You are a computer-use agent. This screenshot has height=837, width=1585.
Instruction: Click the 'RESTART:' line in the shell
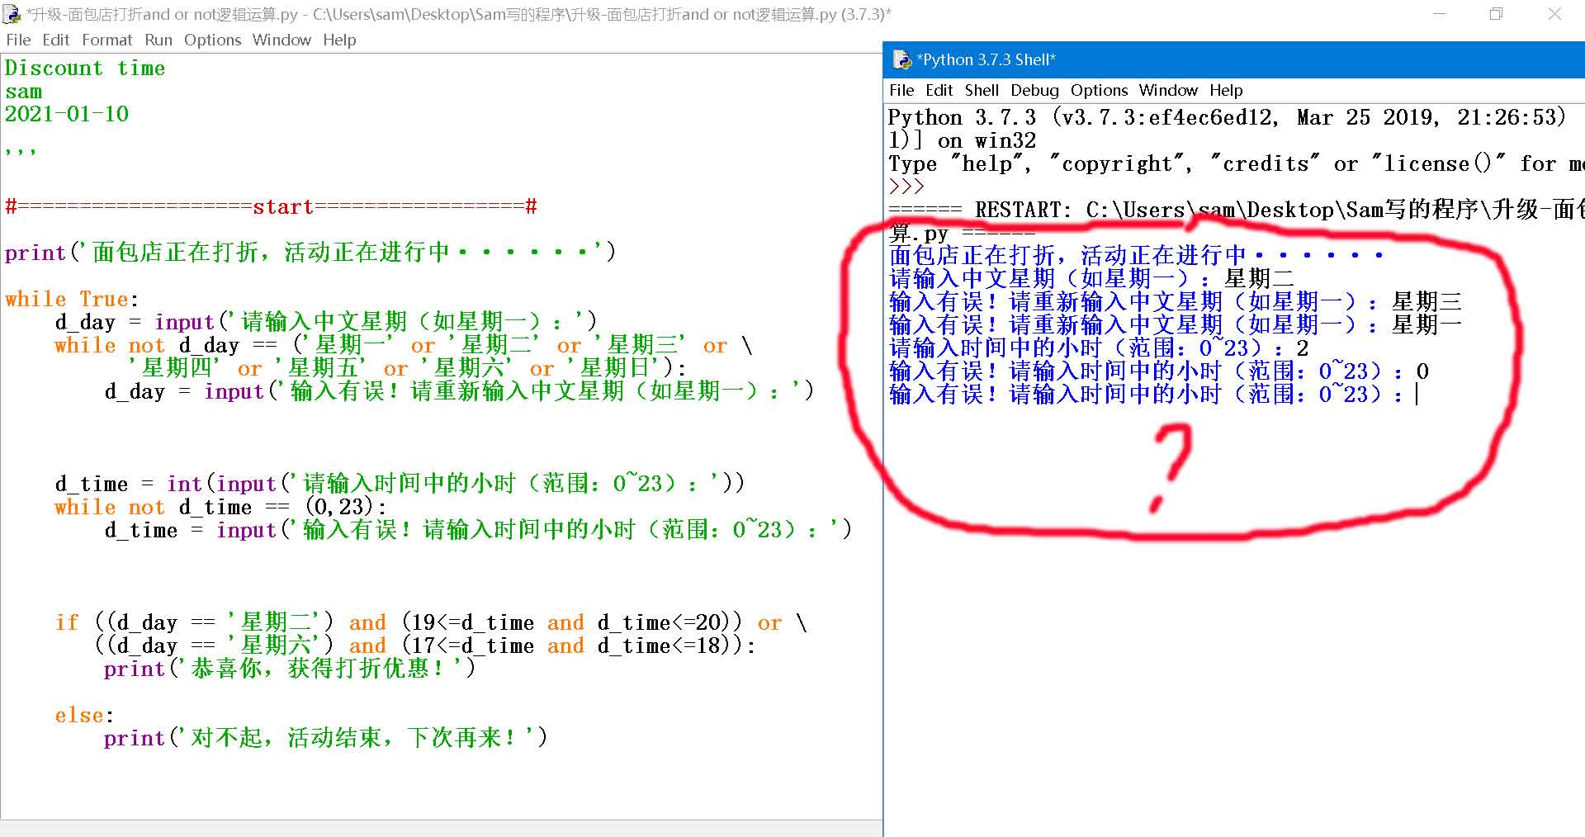tap(1236, 210)
